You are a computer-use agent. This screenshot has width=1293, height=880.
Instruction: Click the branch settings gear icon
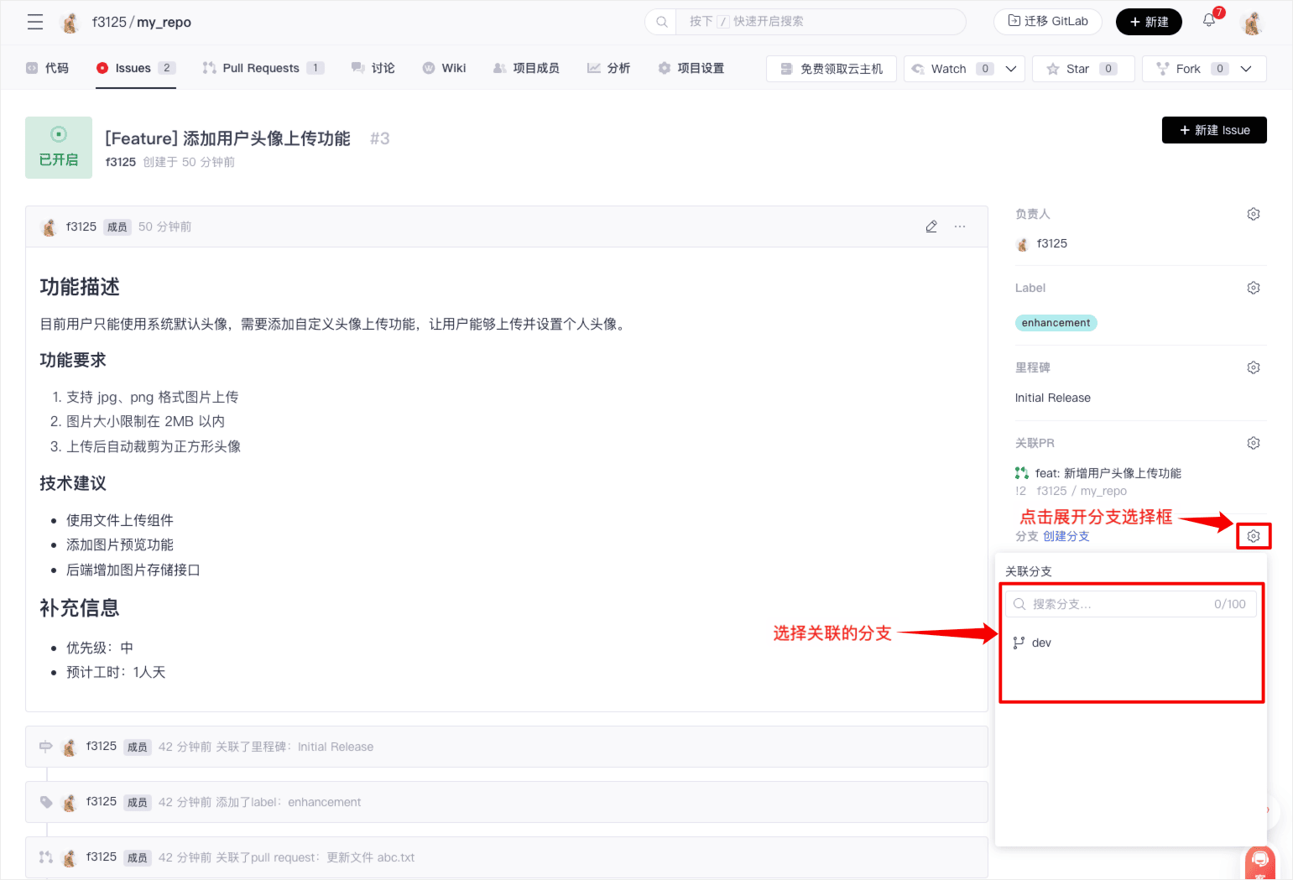(1253, 536)
